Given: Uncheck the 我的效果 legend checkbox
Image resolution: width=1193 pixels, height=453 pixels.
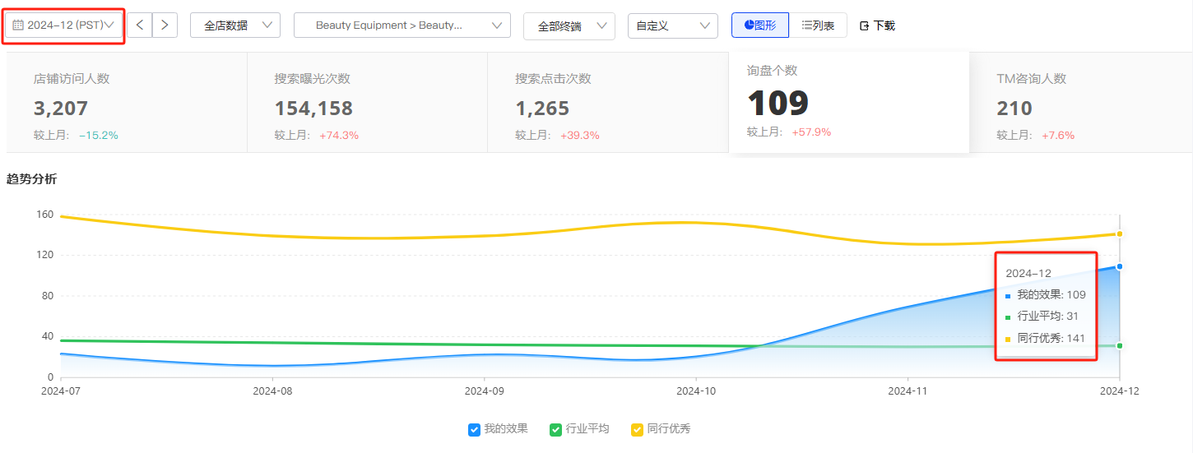Looking at the screenshot, I should pos(474,429).
